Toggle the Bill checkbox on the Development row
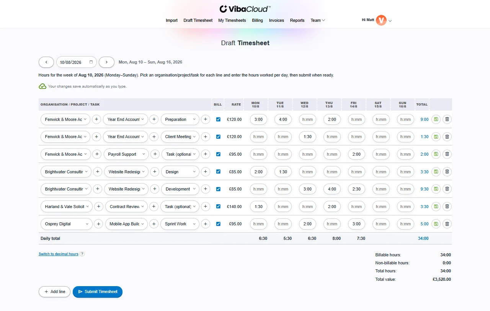The width and height of the screenshot is (490, 311). (x=218, y=189)
